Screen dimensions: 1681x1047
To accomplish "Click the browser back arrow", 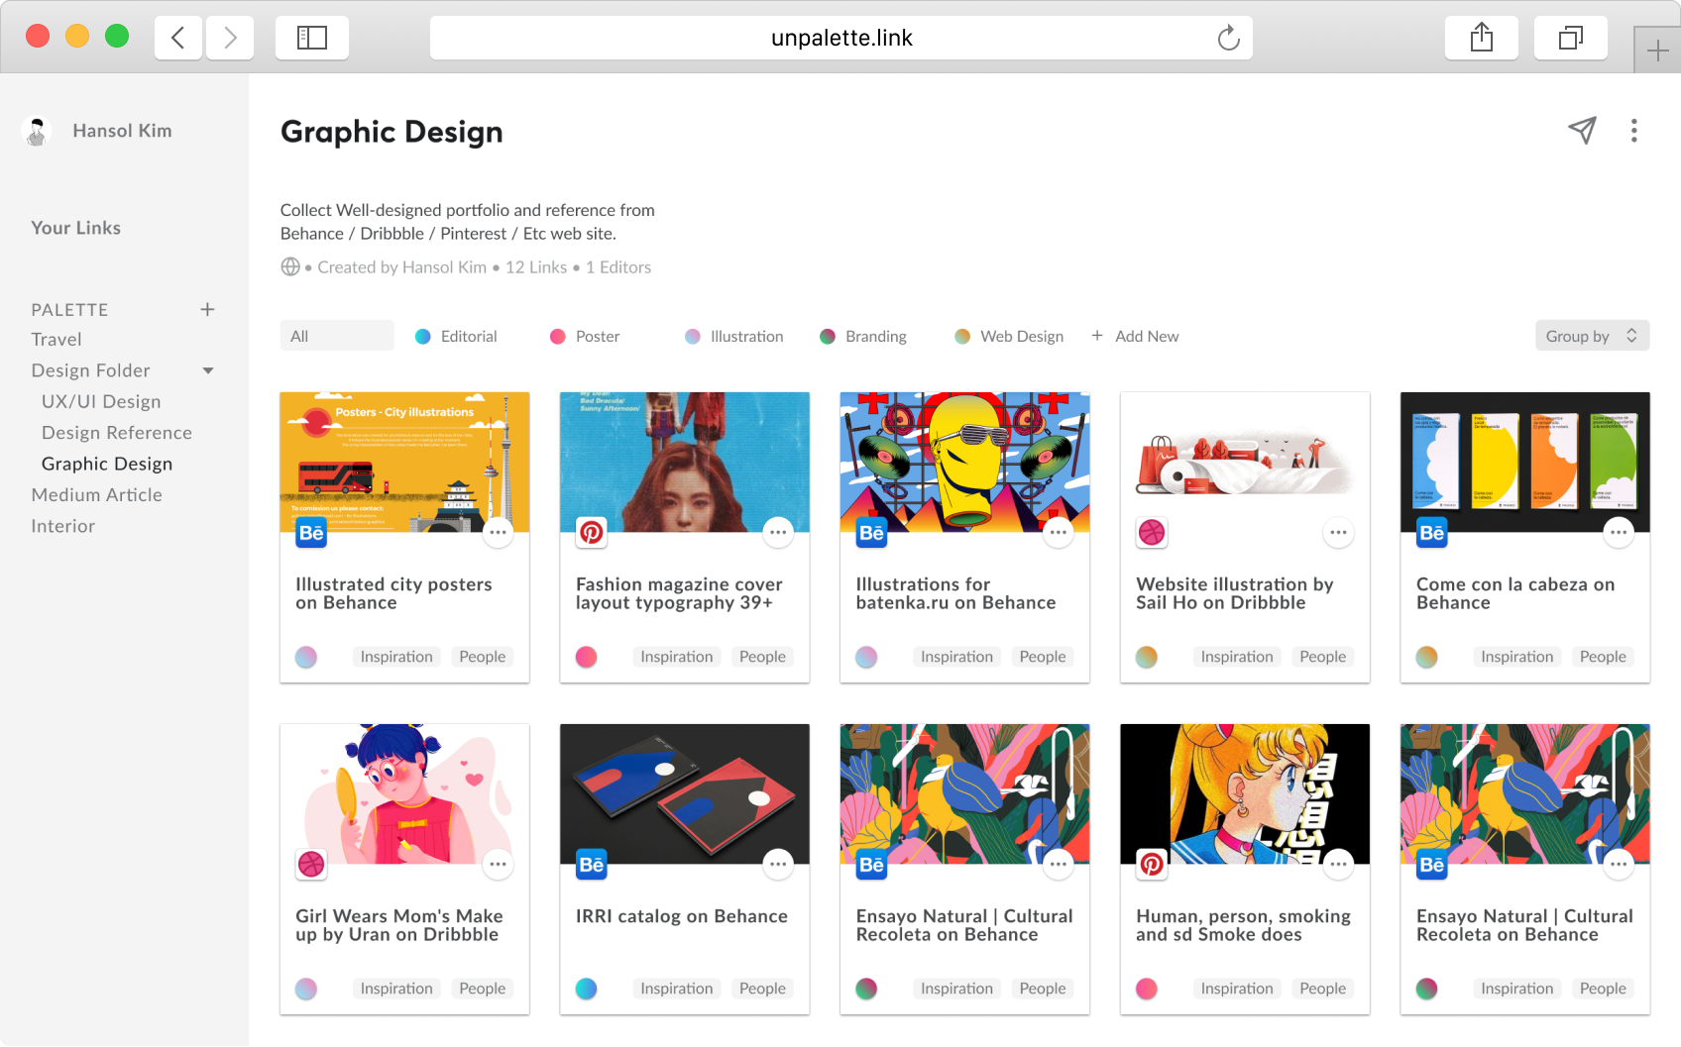I will point(178,38).
